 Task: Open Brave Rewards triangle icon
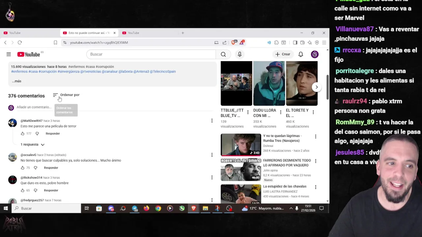click(242, 42)
